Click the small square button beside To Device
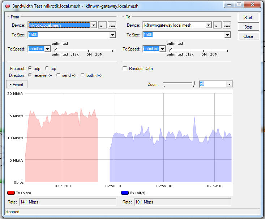265x219 pixels. [x=217, y=25]
